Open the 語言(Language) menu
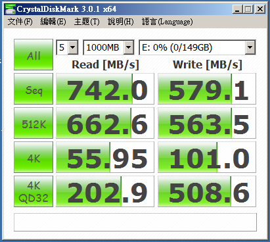 [168, 22]
